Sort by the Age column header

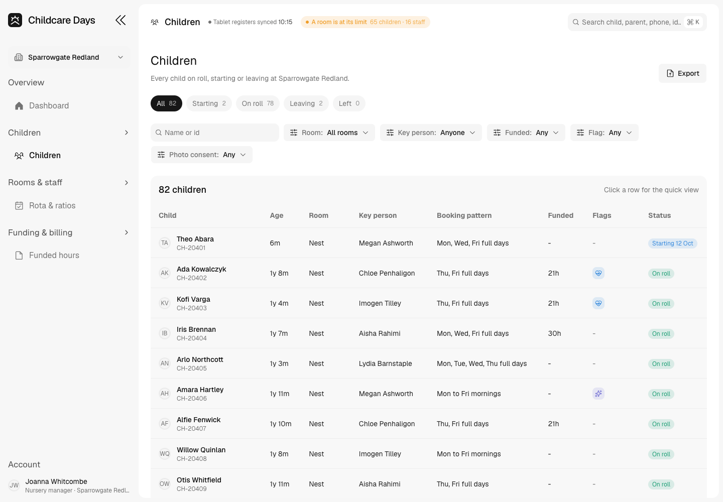[x=277, y=215]
